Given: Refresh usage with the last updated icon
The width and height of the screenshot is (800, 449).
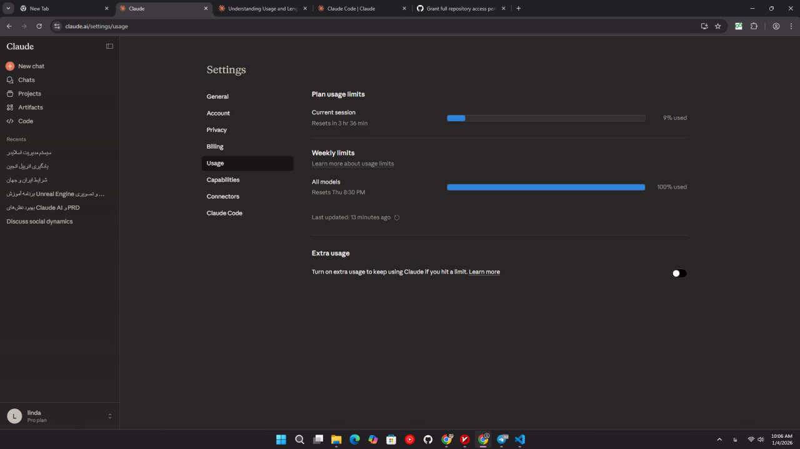Looking at the screenshot, I should tap(397, 218).
